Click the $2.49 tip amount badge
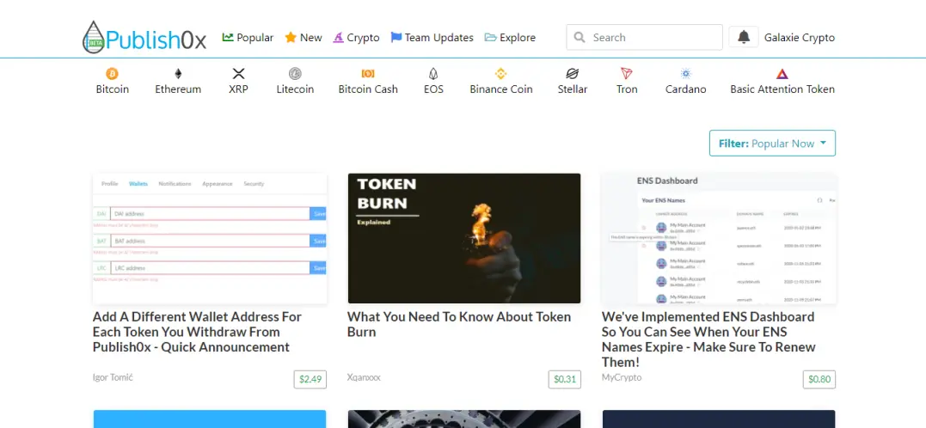 [x=310, y=379]
